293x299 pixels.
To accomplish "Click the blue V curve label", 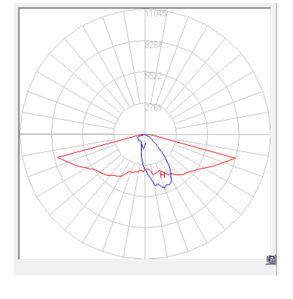I will tap(143, 145).
